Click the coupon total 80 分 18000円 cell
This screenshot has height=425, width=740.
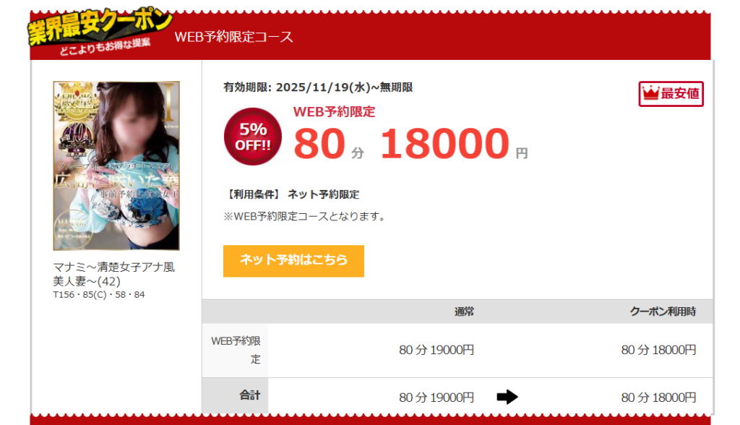[658, 398]
